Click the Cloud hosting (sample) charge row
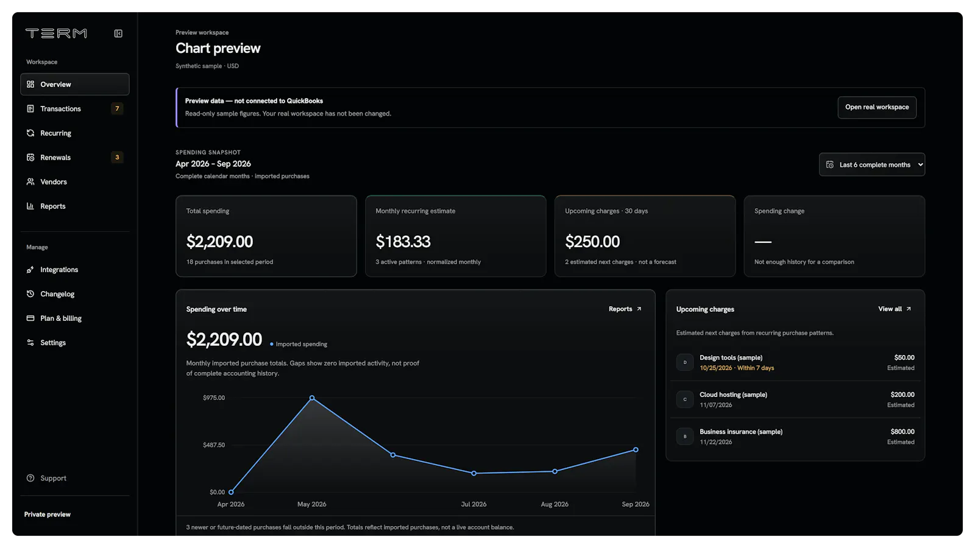This screenshot has height=548, width=975. tap(795, 399)
